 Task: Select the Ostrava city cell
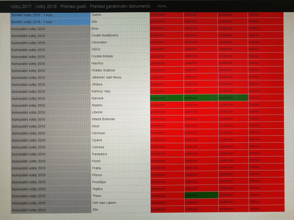point(120,147)
